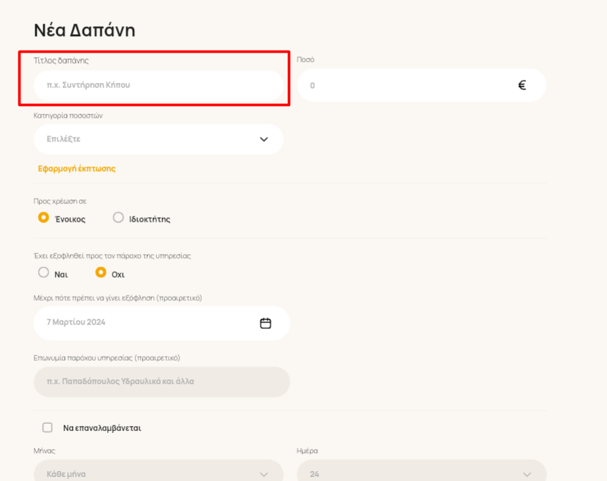
Task: Click the Ποσό amount input field
Action: point(422,85)
